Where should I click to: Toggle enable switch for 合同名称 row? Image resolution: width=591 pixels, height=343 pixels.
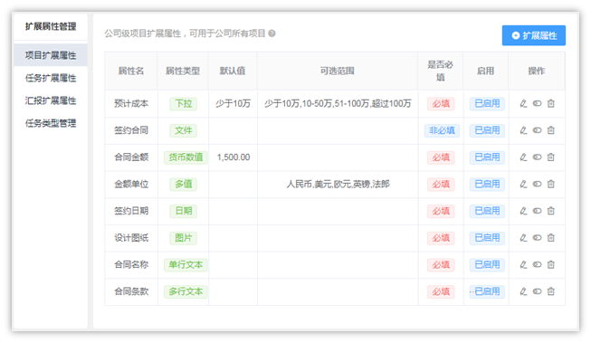pyautogui.click(x=537, y=264)
